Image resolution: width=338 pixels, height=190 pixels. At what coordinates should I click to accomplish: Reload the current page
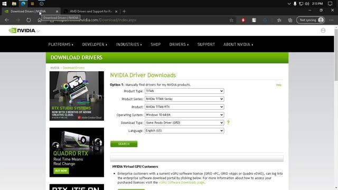[x=29, y=20]
